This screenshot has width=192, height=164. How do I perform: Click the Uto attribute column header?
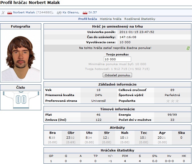(x=89, y=133)
